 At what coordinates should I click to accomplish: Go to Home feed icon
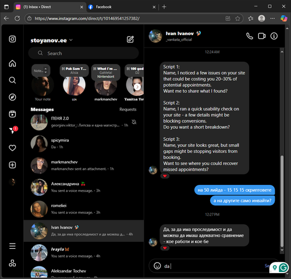12,63
